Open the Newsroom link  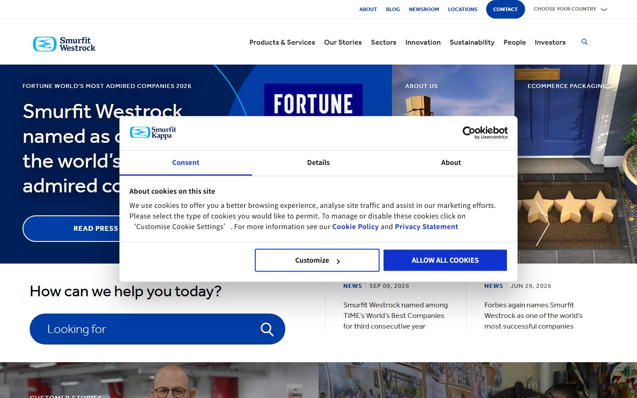pos(424,9)
